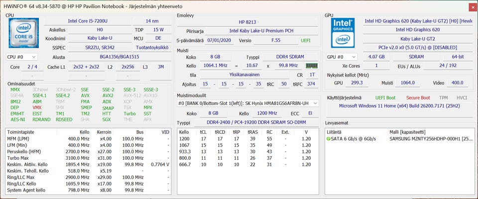Click the tCL column header in timings table

(203, 132)
